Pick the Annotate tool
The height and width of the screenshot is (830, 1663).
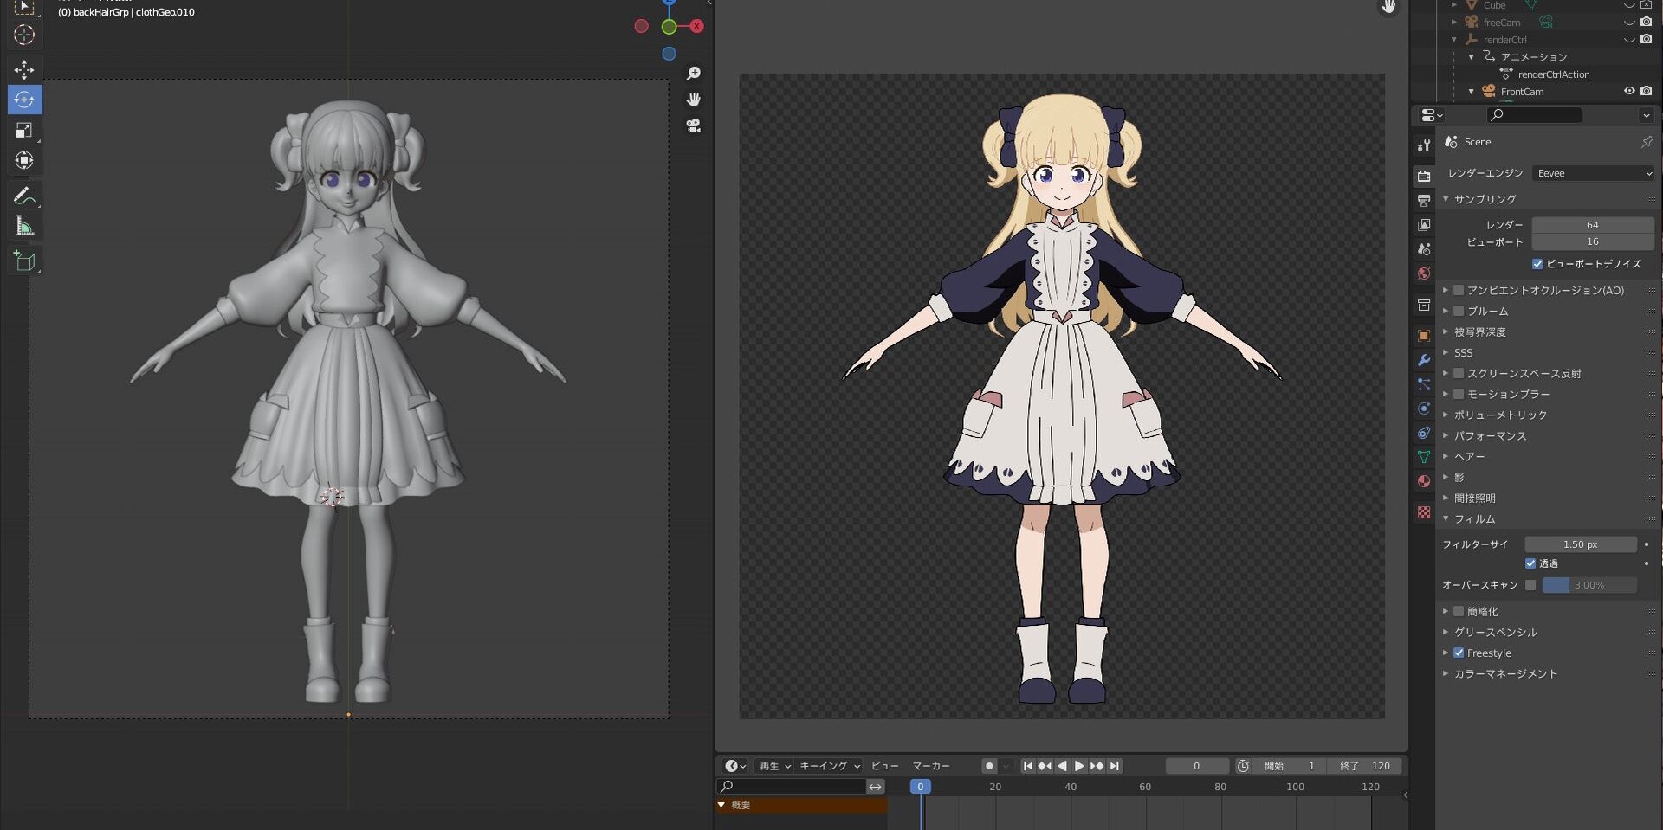24,195
